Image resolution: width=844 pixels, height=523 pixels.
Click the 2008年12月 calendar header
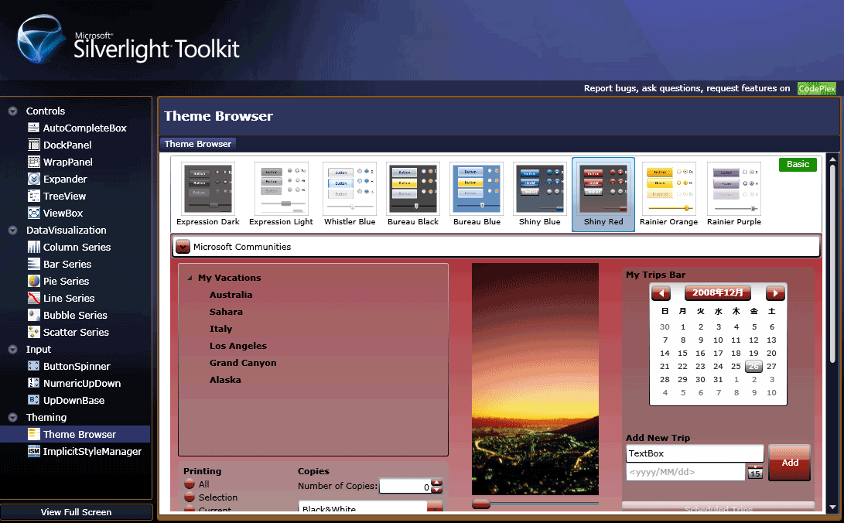pyautogui.click(x=718, y=292)
